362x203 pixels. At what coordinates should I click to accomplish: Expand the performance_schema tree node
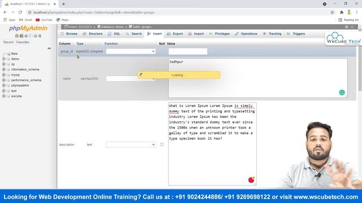(x=4, y=80)
